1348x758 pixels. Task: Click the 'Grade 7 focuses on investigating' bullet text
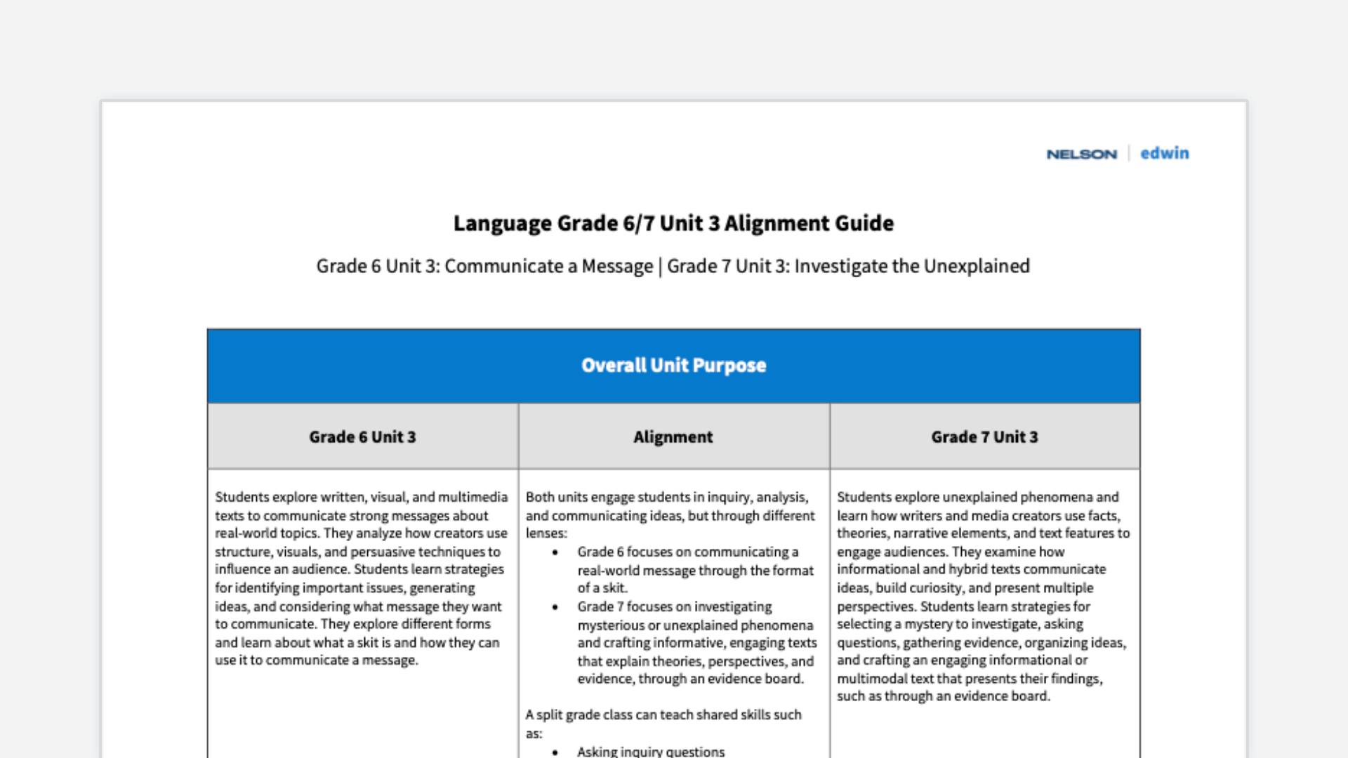696,643
